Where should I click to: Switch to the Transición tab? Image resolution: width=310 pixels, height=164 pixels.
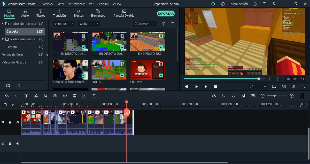point(59,13)
